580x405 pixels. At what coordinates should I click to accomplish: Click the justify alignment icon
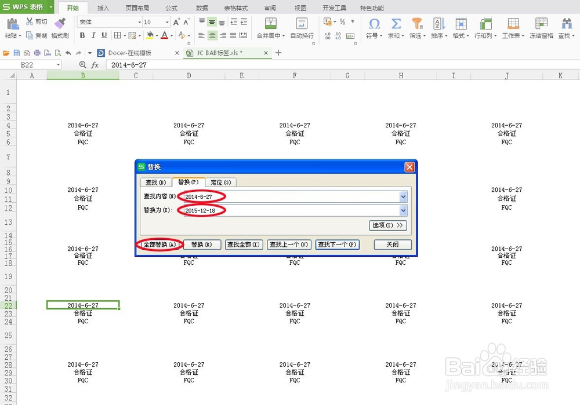tap(233, 35)
